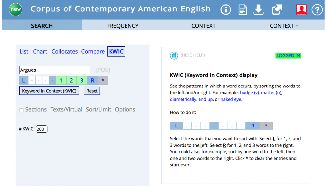Open the 'end up' example link
This screenshot has height=187, width=326.
[x=205, y=99]
